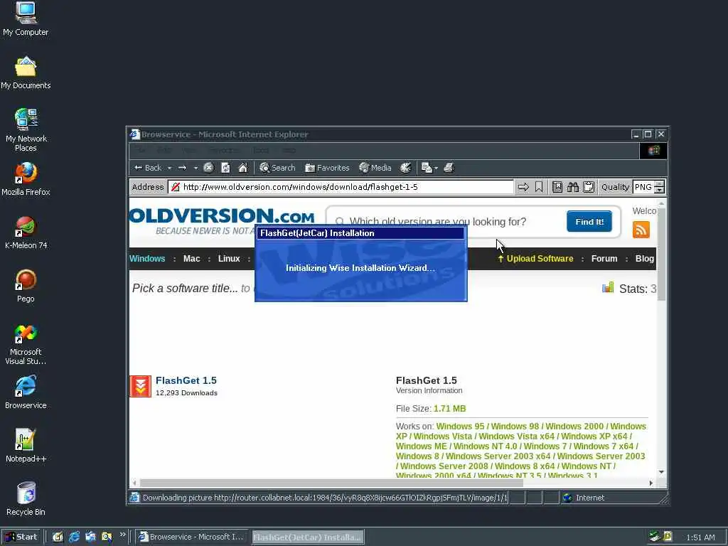
Task: Select the Linux tab on OldVersion nav
Action: [229, 259]
